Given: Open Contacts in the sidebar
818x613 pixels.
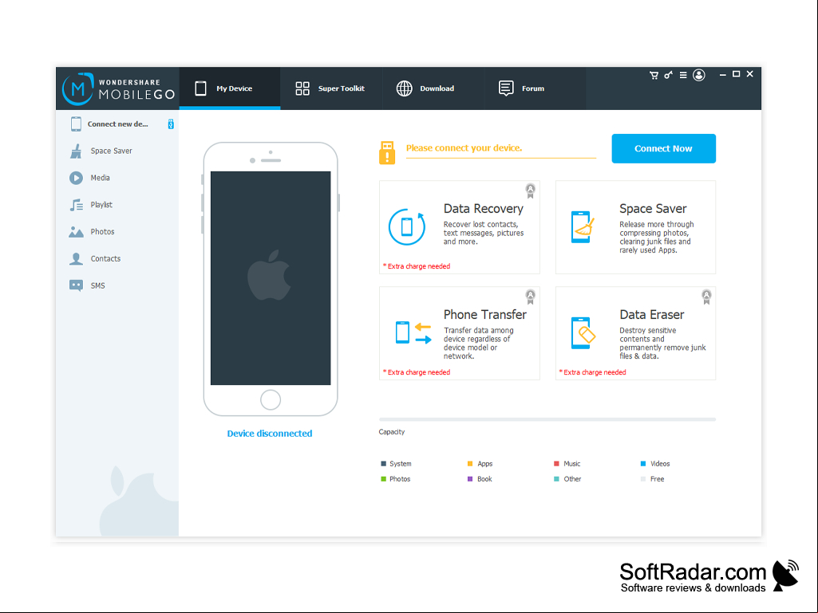Looking at the screenshot, I should (x=117, y=258).
